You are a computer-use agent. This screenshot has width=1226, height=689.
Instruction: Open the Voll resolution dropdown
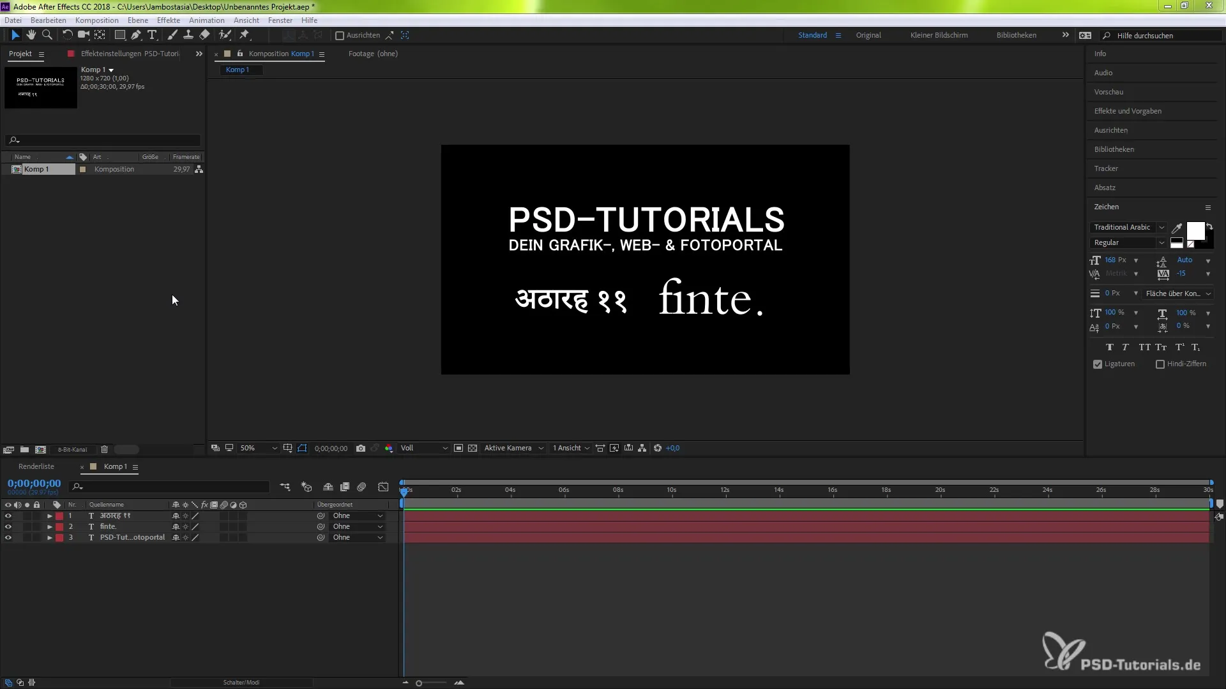pos(424,448)
